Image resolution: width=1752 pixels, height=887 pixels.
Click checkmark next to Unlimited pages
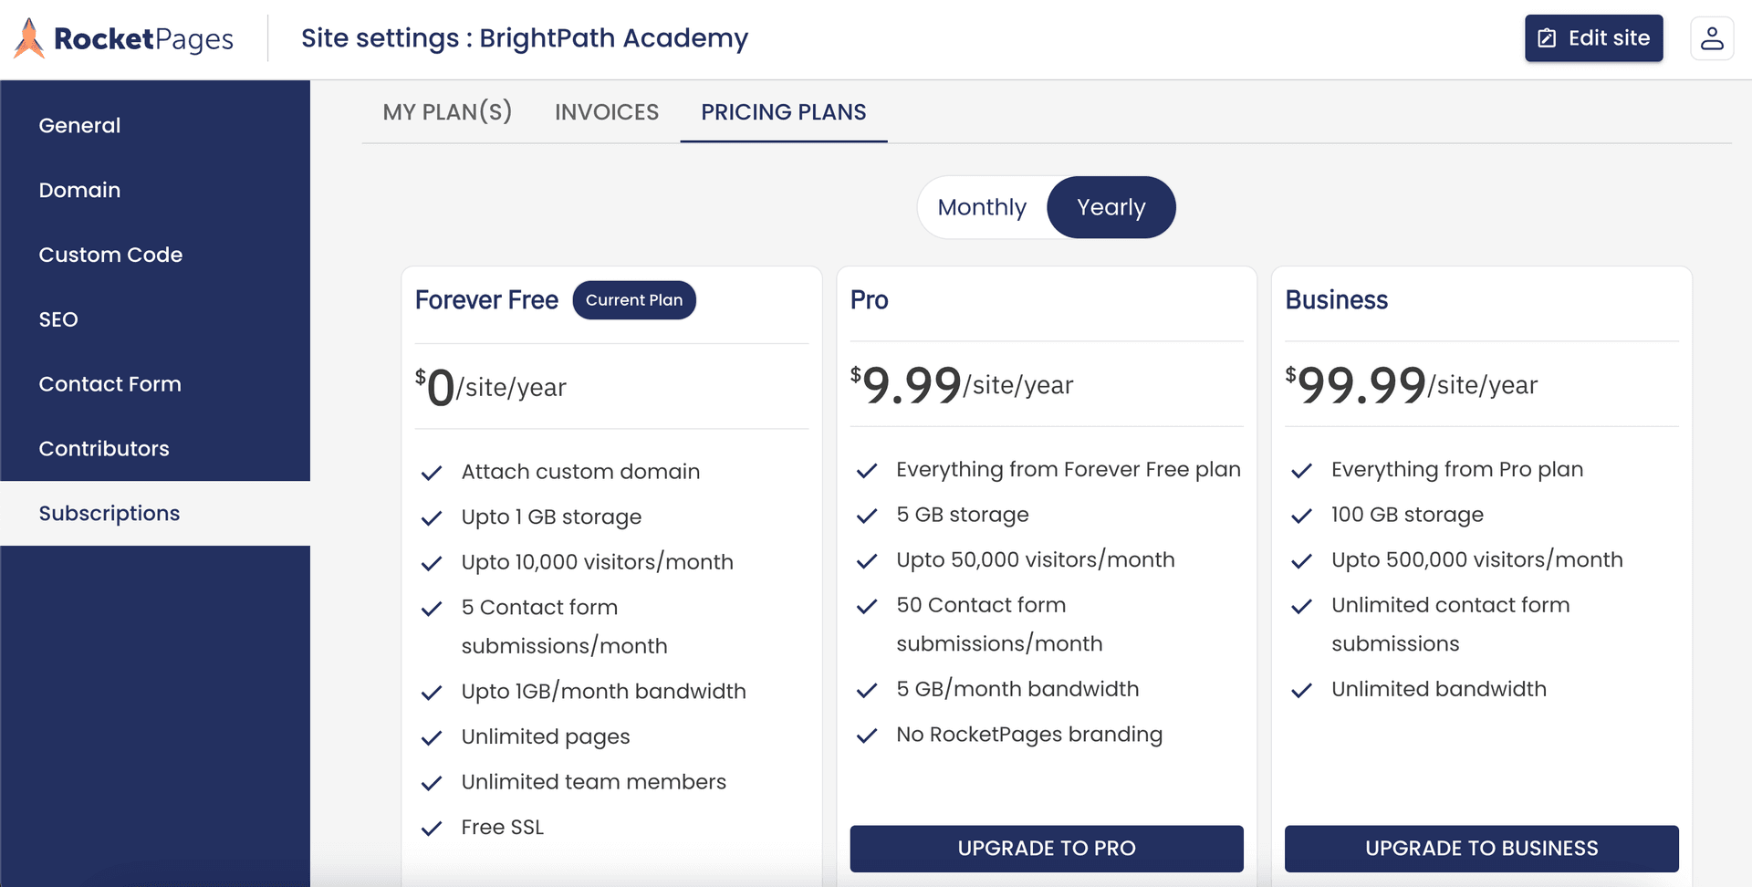pyautogui.click(x=432, y=737)
